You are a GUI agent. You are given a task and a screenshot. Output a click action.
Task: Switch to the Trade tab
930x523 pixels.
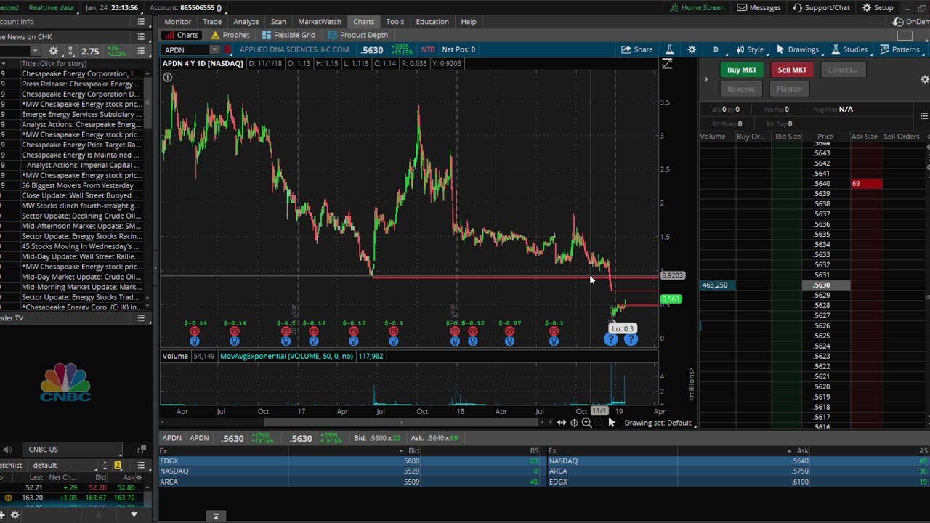[x=212, y=22]
